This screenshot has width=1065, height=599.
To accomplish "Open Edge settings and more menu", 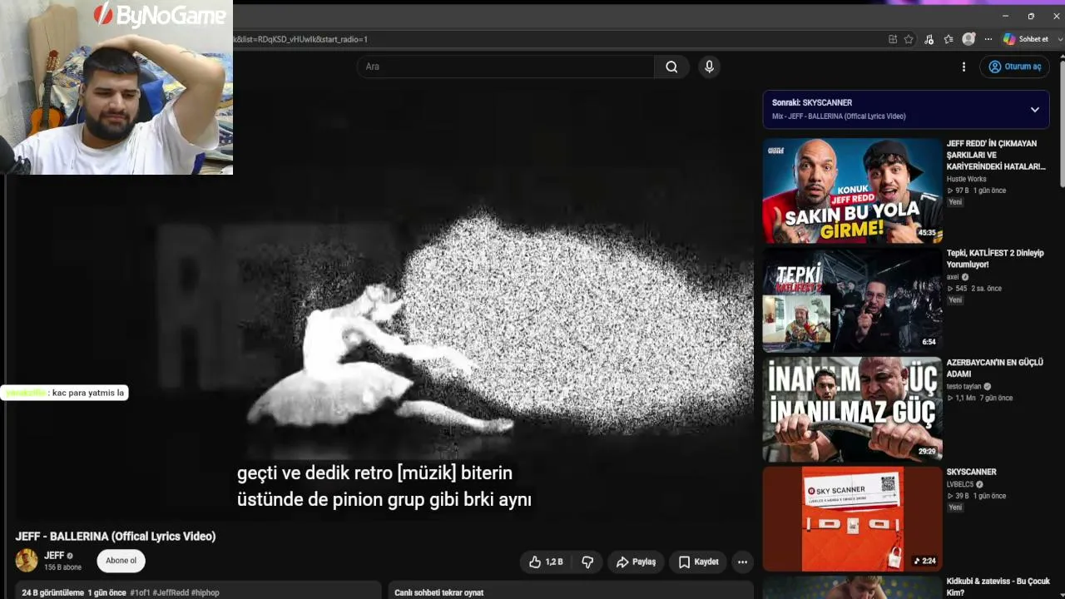I will pos(988,39).
